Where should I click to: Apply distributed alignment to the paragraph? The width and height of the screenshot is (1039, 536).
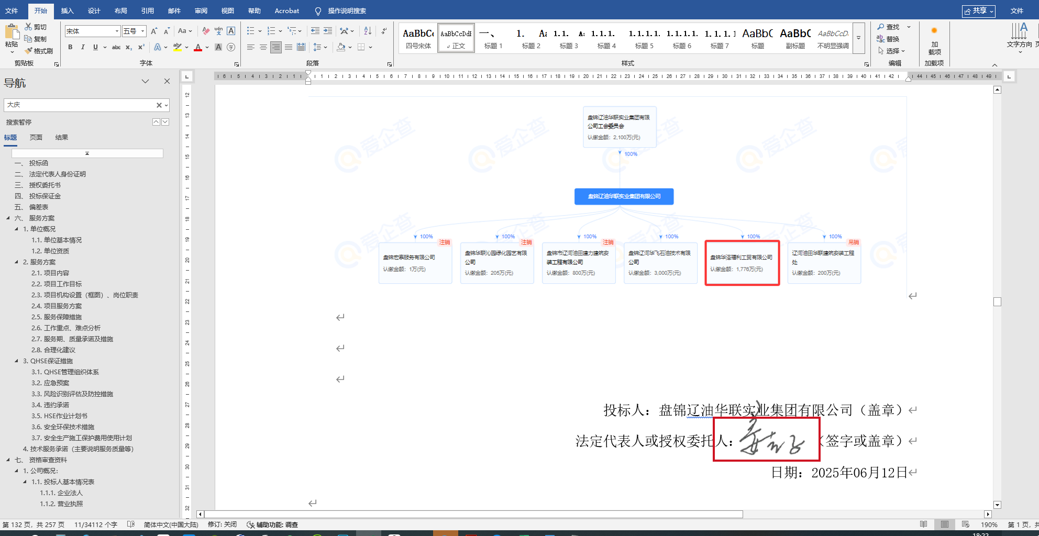point(301,47)
